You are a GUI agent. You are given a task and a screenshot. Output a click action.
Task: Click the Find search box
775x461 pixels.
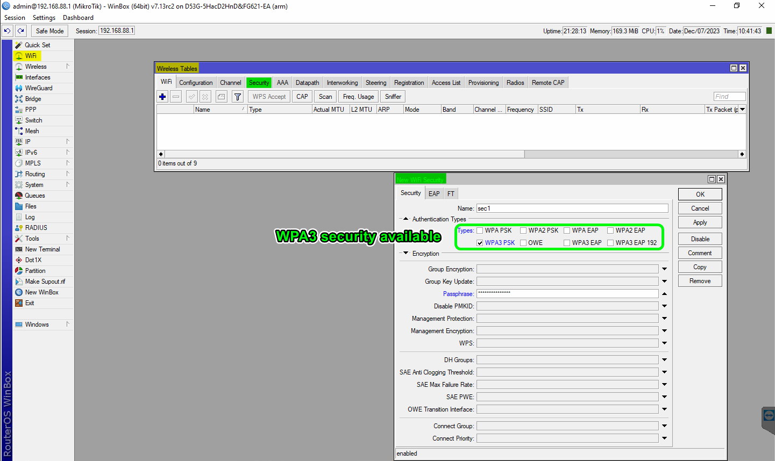point(729,97)
